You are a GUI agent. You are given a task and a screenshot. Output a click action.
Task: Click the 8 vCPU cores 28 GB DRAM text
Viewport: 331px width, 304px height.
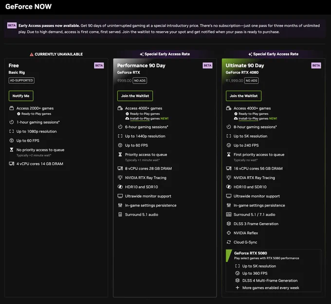coord(148,168)
